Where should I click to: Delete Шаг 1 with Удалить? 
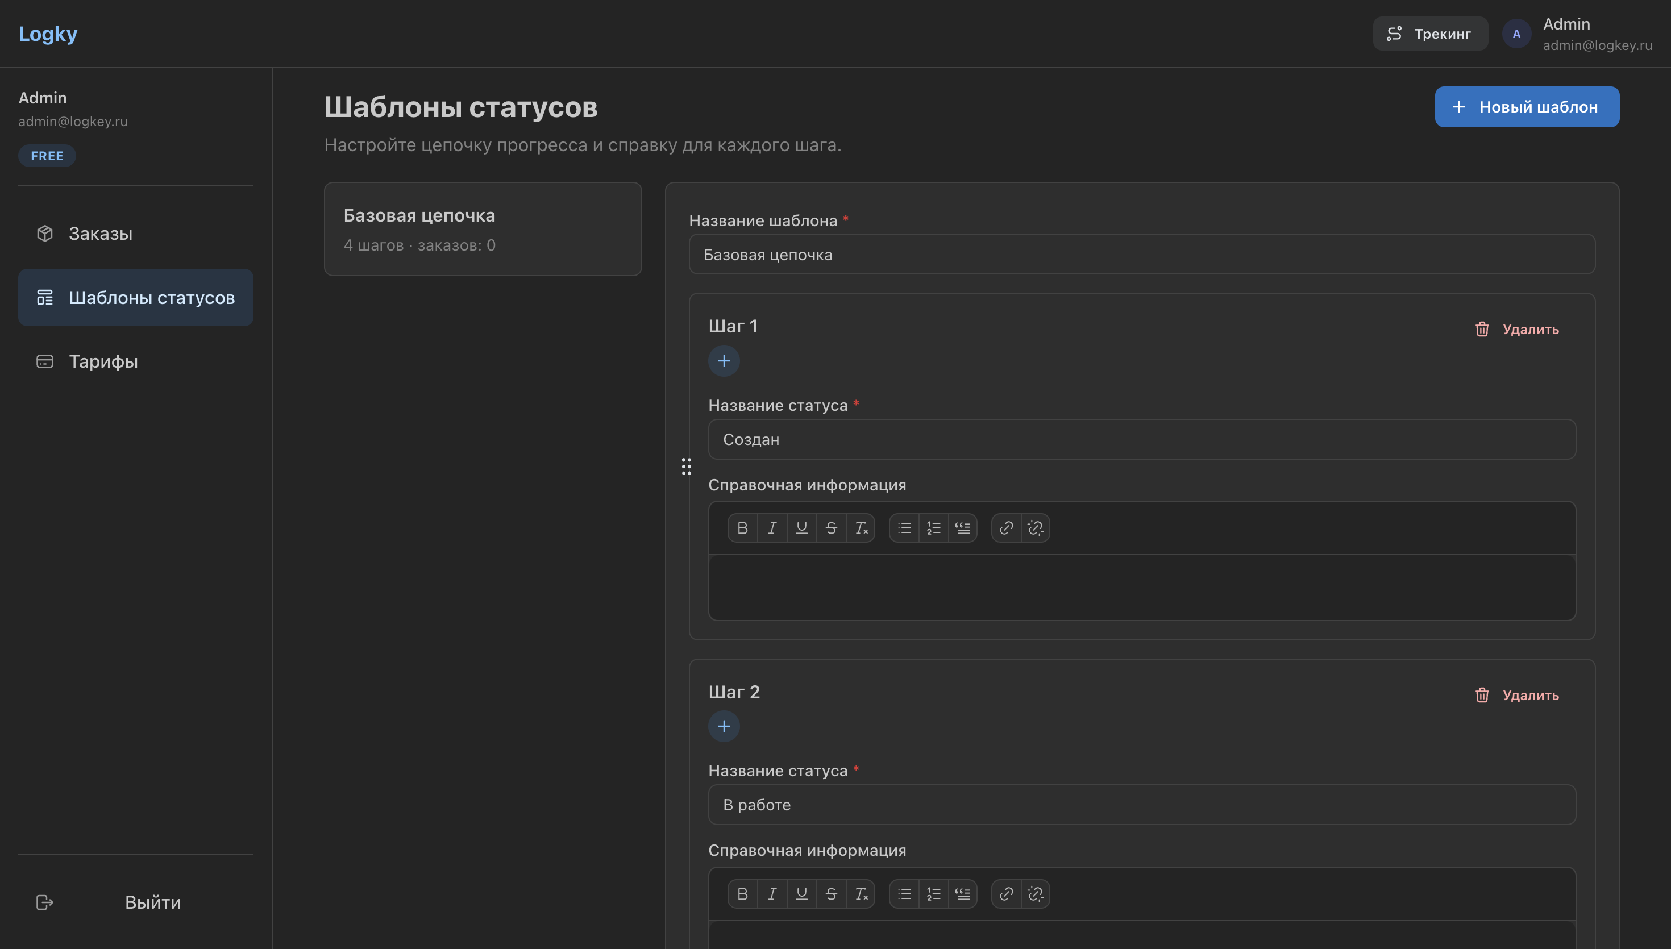[1518, 329]
